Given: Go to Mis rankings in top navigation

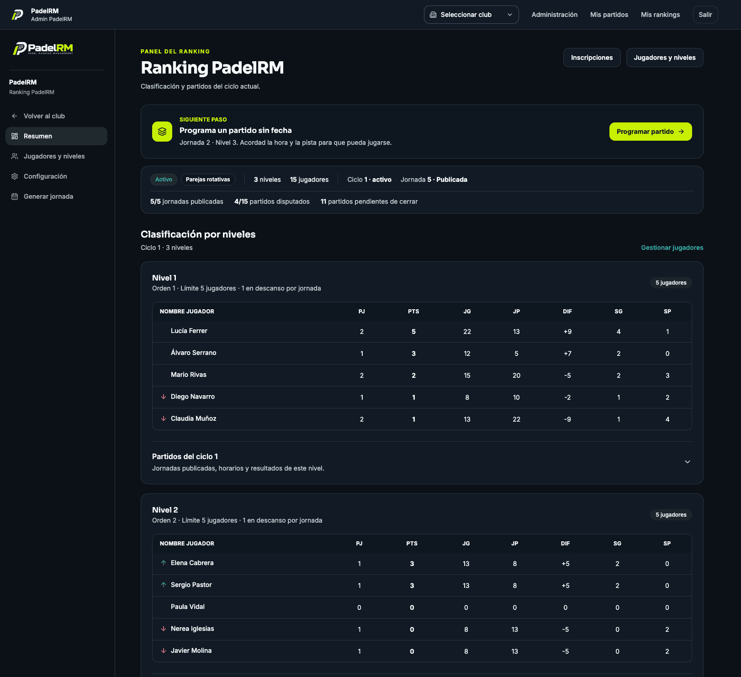Looking at the screenshot, I should click(660, 15).
